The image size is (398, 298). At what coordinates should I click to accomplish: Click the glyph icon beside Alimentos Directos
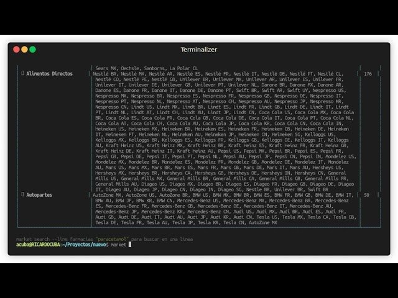pos(22,73)
